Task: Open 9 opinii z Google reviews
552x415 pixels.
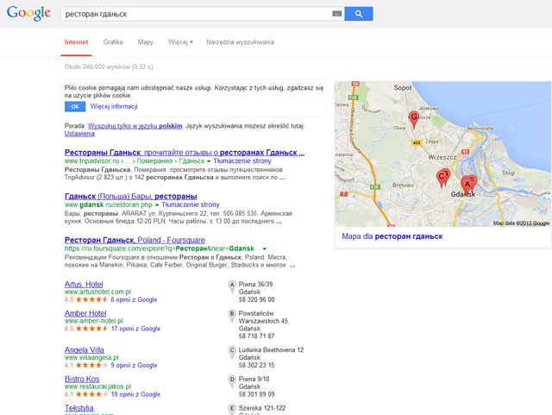Action: [x=134, y=365]
